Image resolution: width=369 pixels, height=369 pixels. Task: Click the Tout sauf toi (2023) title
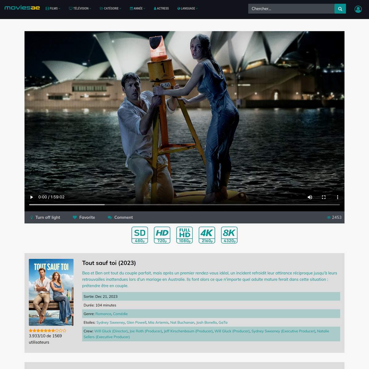(x=109, y=263)
